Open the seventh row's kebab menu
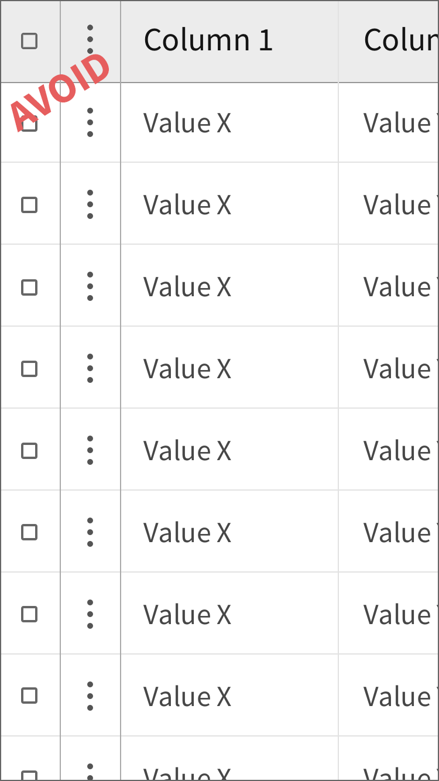The width and height of the screenshot is (439, 781). [x=90, y=614]
